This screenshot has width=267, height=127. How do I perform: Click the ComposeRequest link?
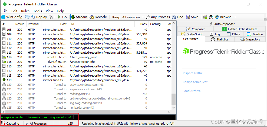(195, 82)
